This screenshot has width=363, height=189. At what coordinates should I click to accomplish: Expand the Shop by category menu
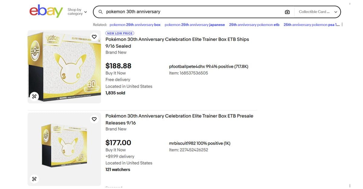click(x=77, y=12)
